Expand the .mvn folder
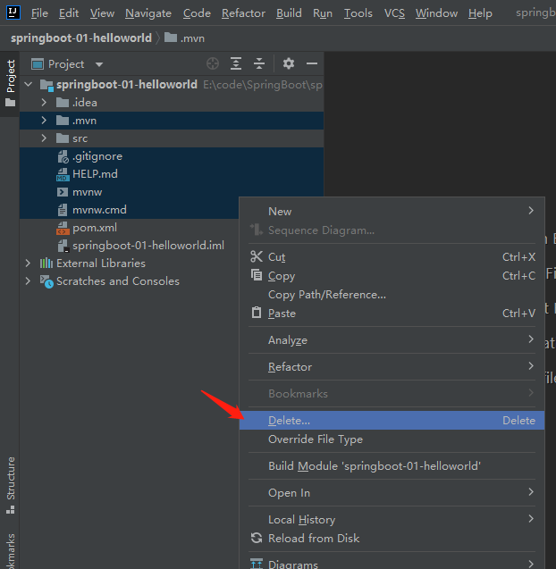 coord(44,120)
